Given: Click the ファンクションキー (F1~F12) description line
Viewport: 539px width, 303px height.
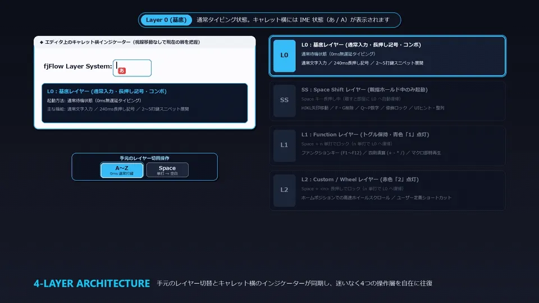Looking at the screenshot, I should point(371,153).
